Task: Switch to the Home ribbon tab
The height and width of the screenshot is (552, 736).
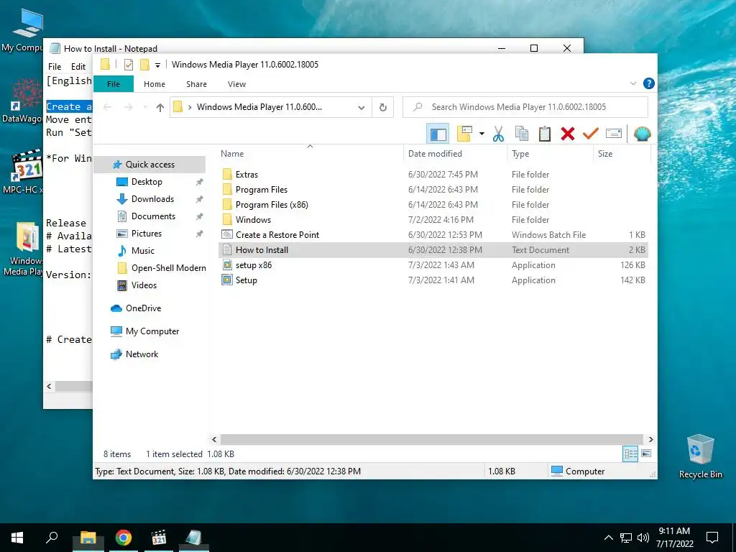Action: pyautogui.click(x=155, y=84)
